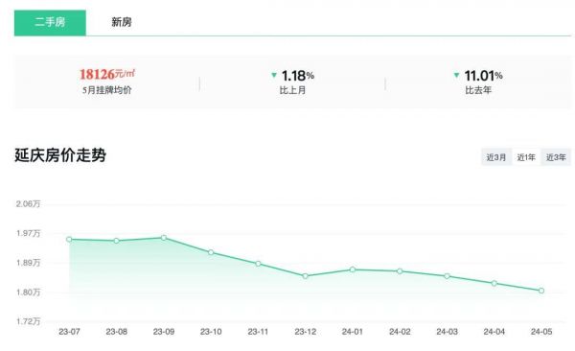Click the 延庆房价走势 chart heading
This screenshot has width=575, height=351.
(x=60, y=155)
